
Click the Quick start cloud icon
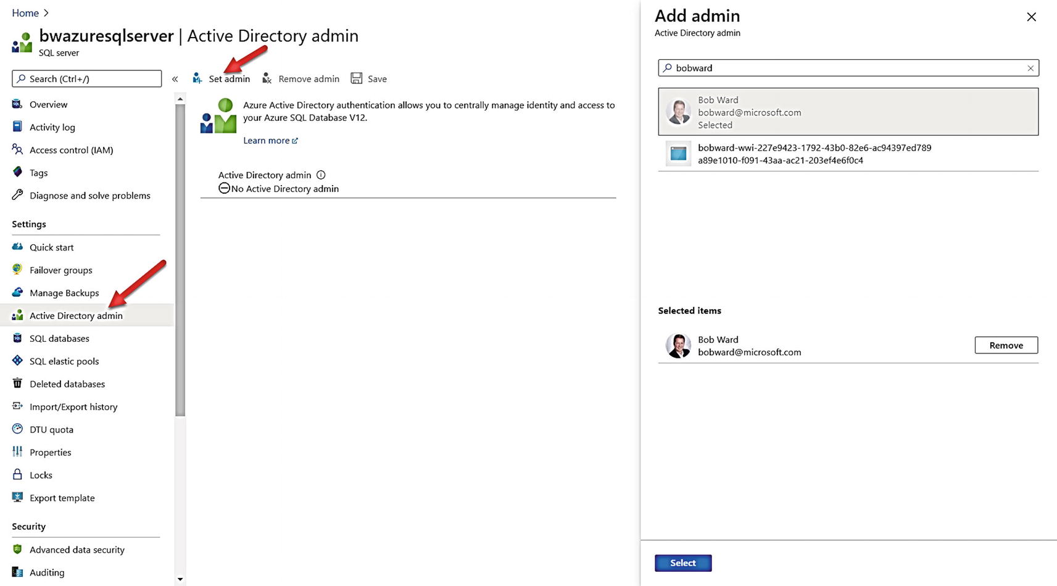coord(17,247)
